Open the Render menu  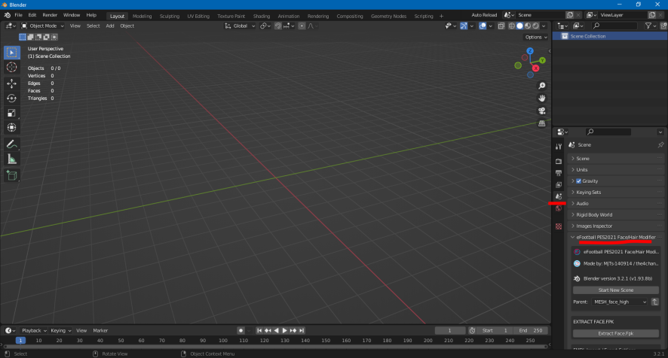pyautogui.click(x=50, y=15)
